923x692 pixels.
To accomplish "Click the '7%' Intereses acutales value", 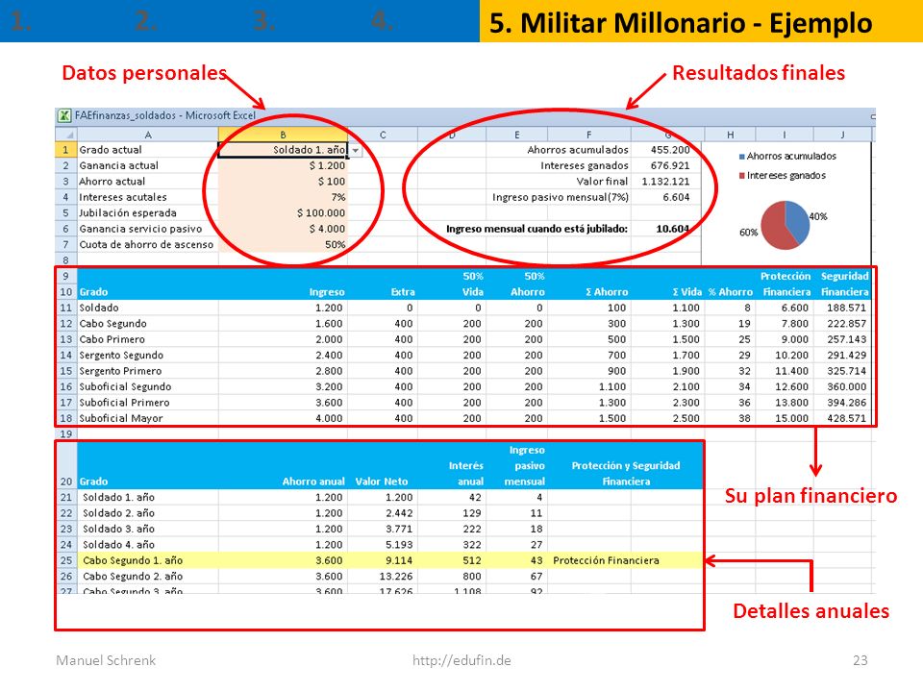I will pos(283,198).
